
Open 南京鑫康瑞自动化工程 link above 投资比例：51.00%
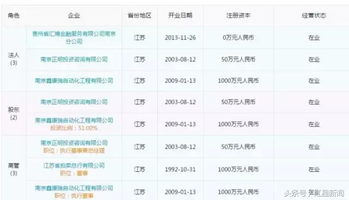click(74, 120)
